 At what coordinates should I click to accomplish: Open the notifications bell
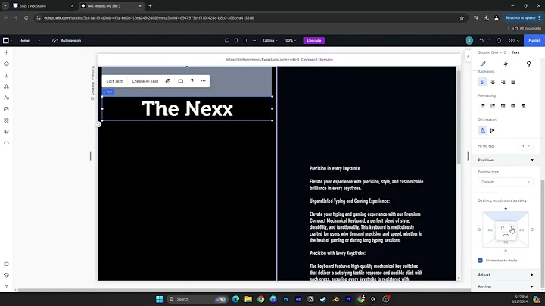click(499, 40)
